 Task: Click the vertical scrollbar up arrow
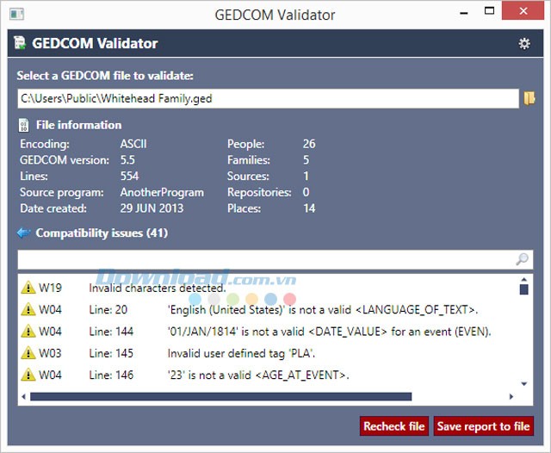point(524,280)
